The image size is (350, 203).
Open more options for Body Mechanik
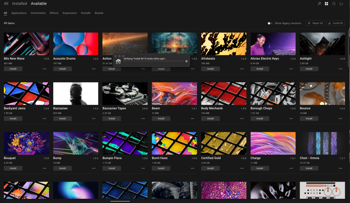[x=242, y=119]
